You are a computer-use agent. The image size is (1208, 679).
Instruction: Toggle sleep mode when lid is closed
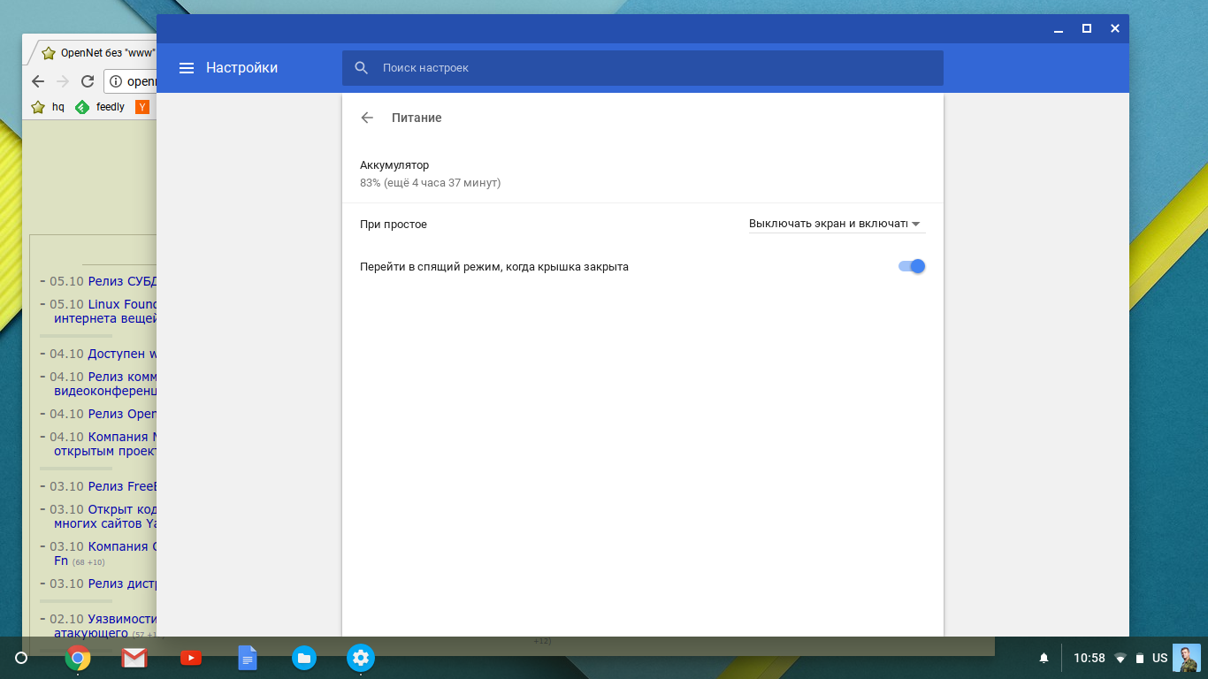click(x=911, y=266)
